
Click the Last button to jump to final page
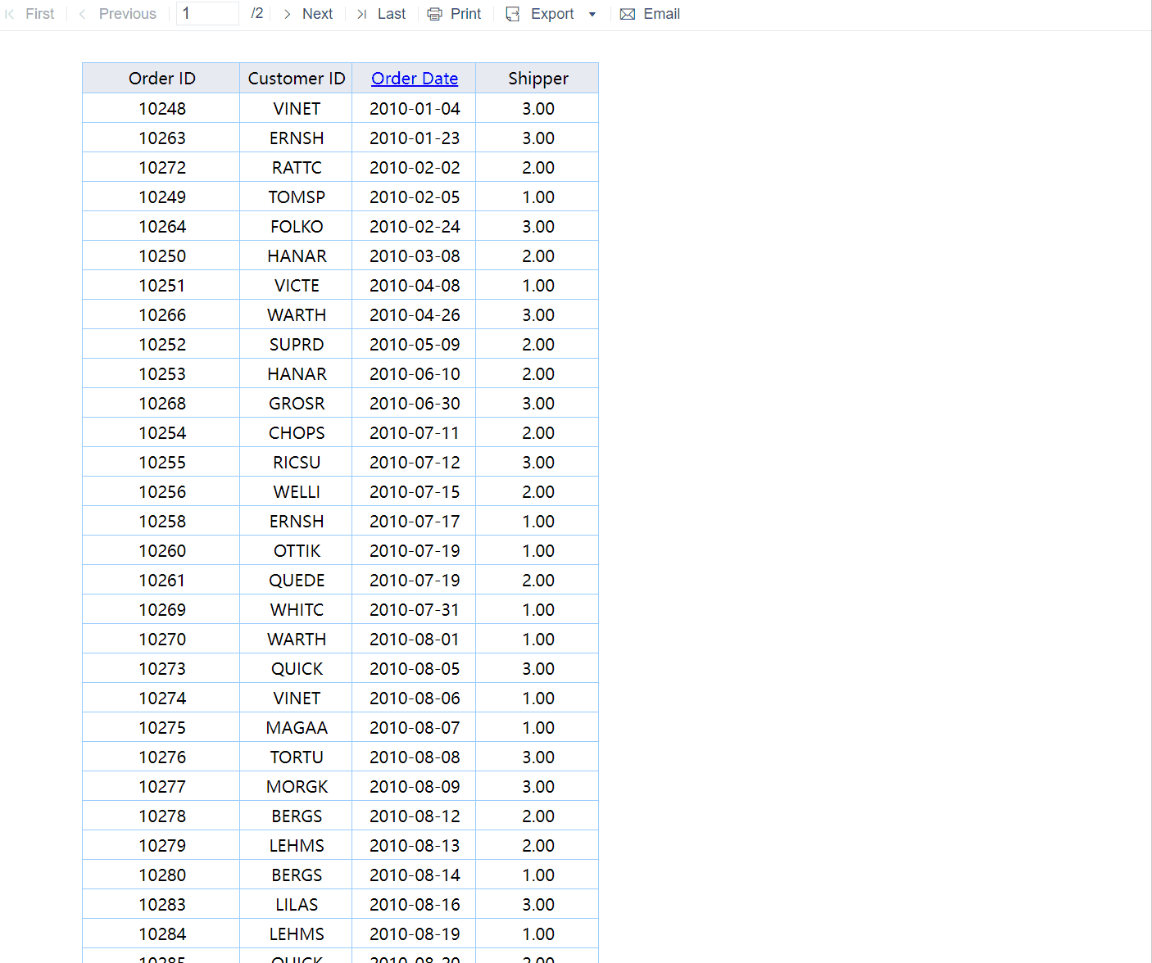pyautogui.click(x=392, y=13)
